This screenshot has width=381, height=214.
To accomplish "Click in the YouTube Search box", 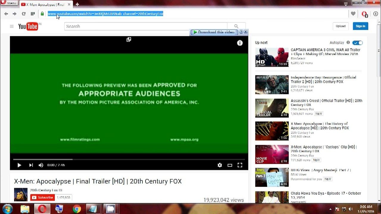I will (x=146, y=26).
